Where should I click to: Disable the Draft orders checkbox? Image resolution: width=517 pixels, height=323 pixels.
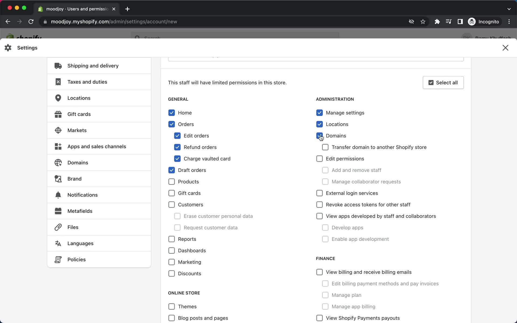click(x=172, y=170)
